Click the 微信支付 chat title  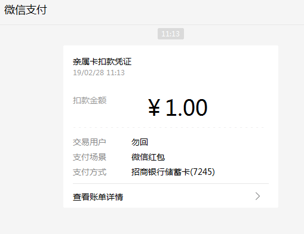pos(26,10)
